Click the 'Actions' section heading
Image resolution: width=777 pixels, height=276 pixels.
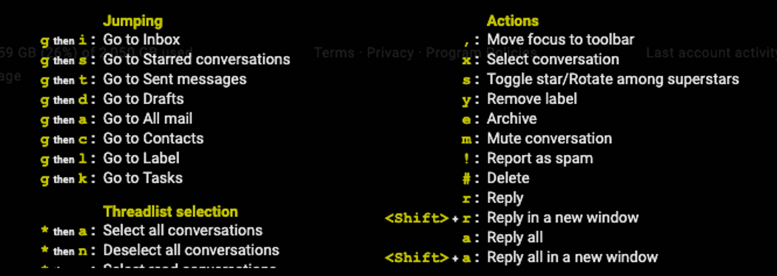[x=513, y=21]
